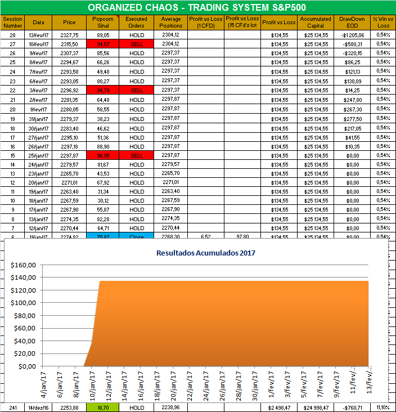Click the red 94,57 signal cell

point(103,44)
